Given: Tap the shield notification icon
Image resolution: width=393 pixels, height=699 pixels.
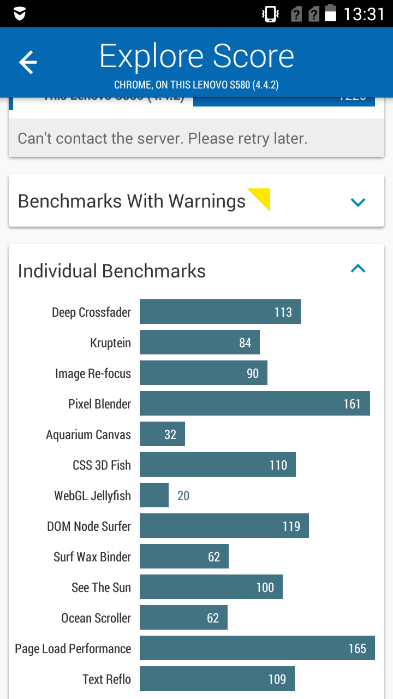Looking at the screenshot, I should tap(20, 13).
